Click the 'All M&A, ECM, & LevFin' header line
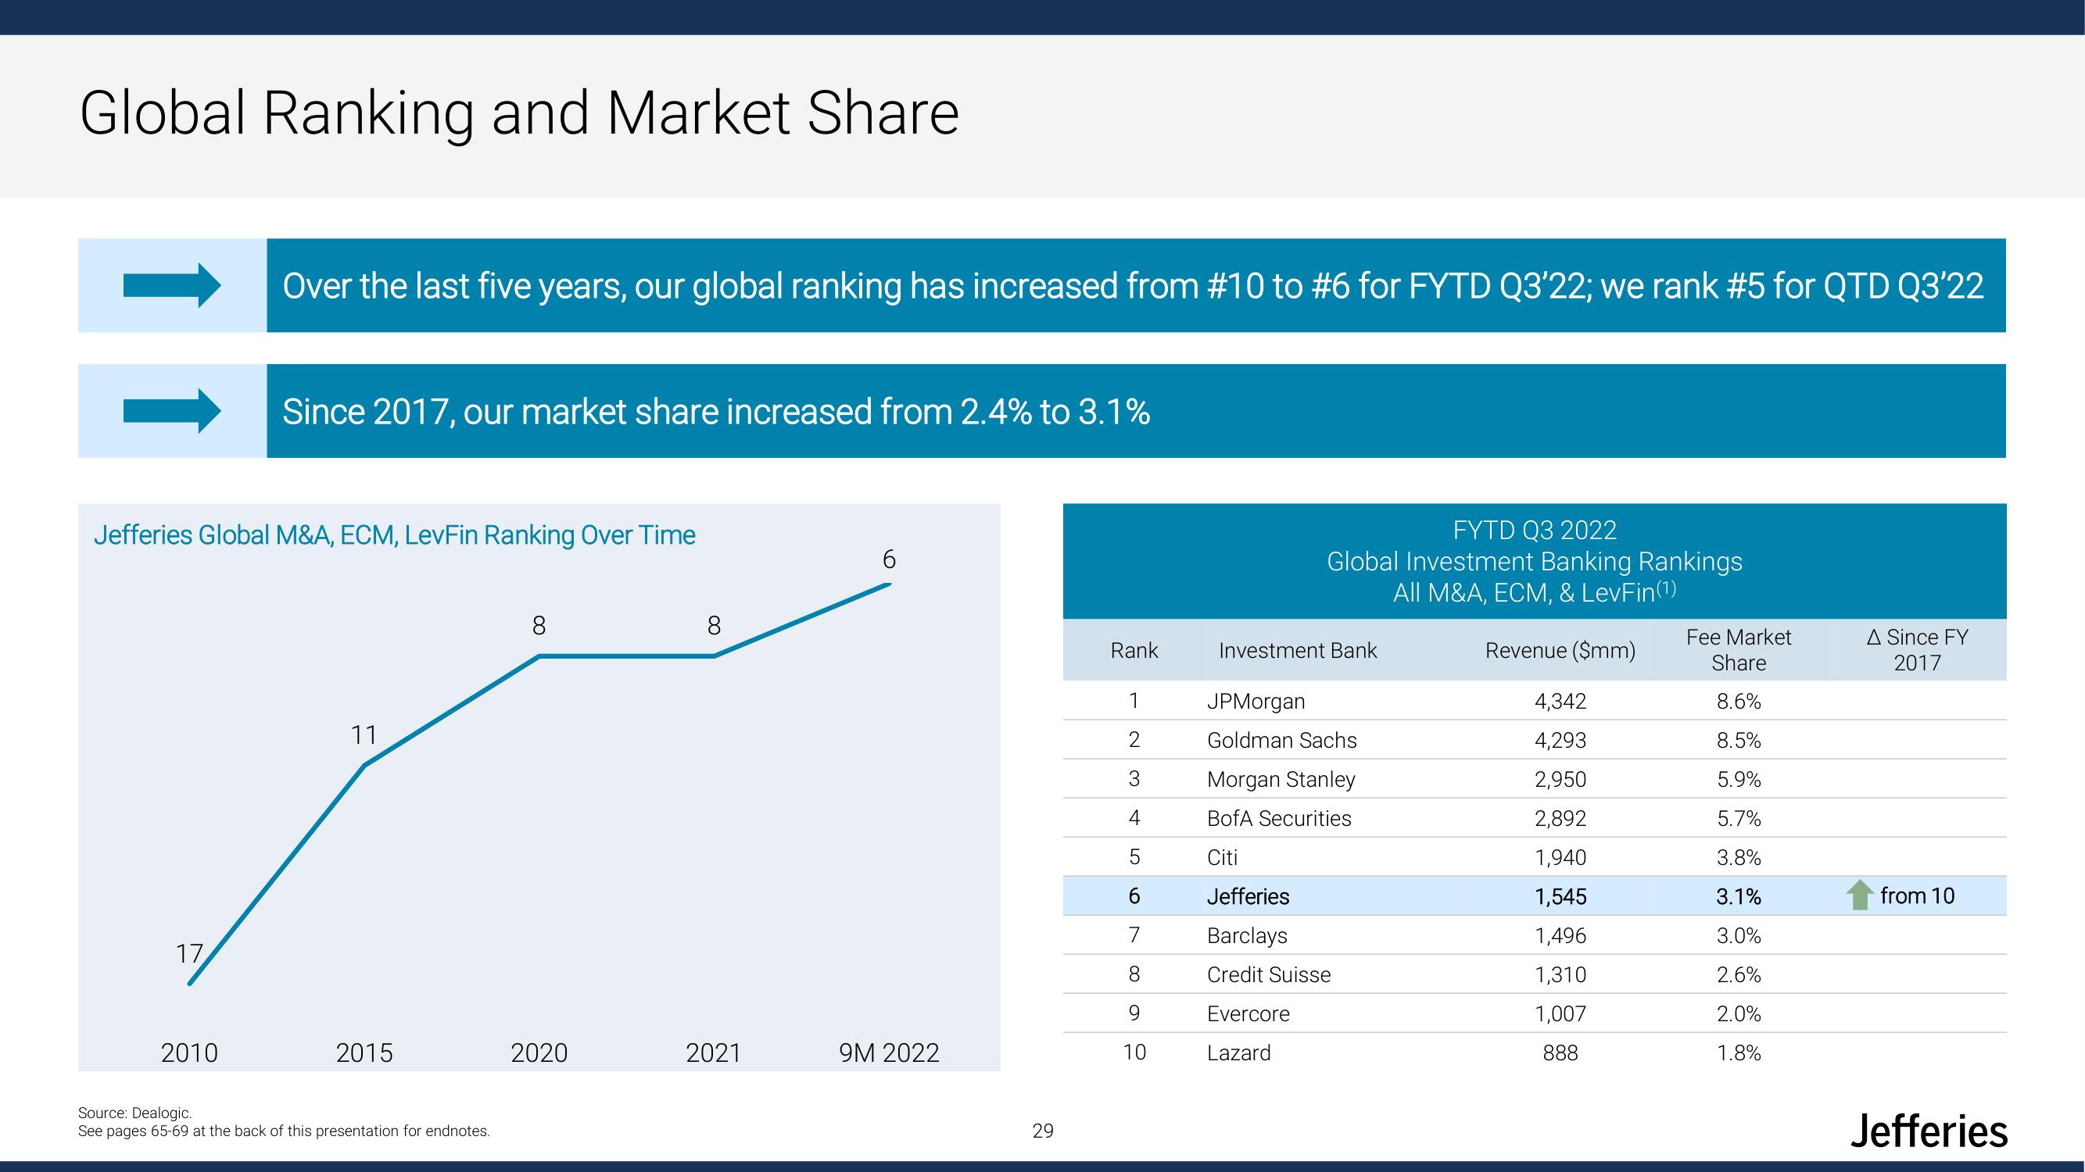Image resolution: width=2085 pixels, height=1172 pixels. coord(1535,592)
